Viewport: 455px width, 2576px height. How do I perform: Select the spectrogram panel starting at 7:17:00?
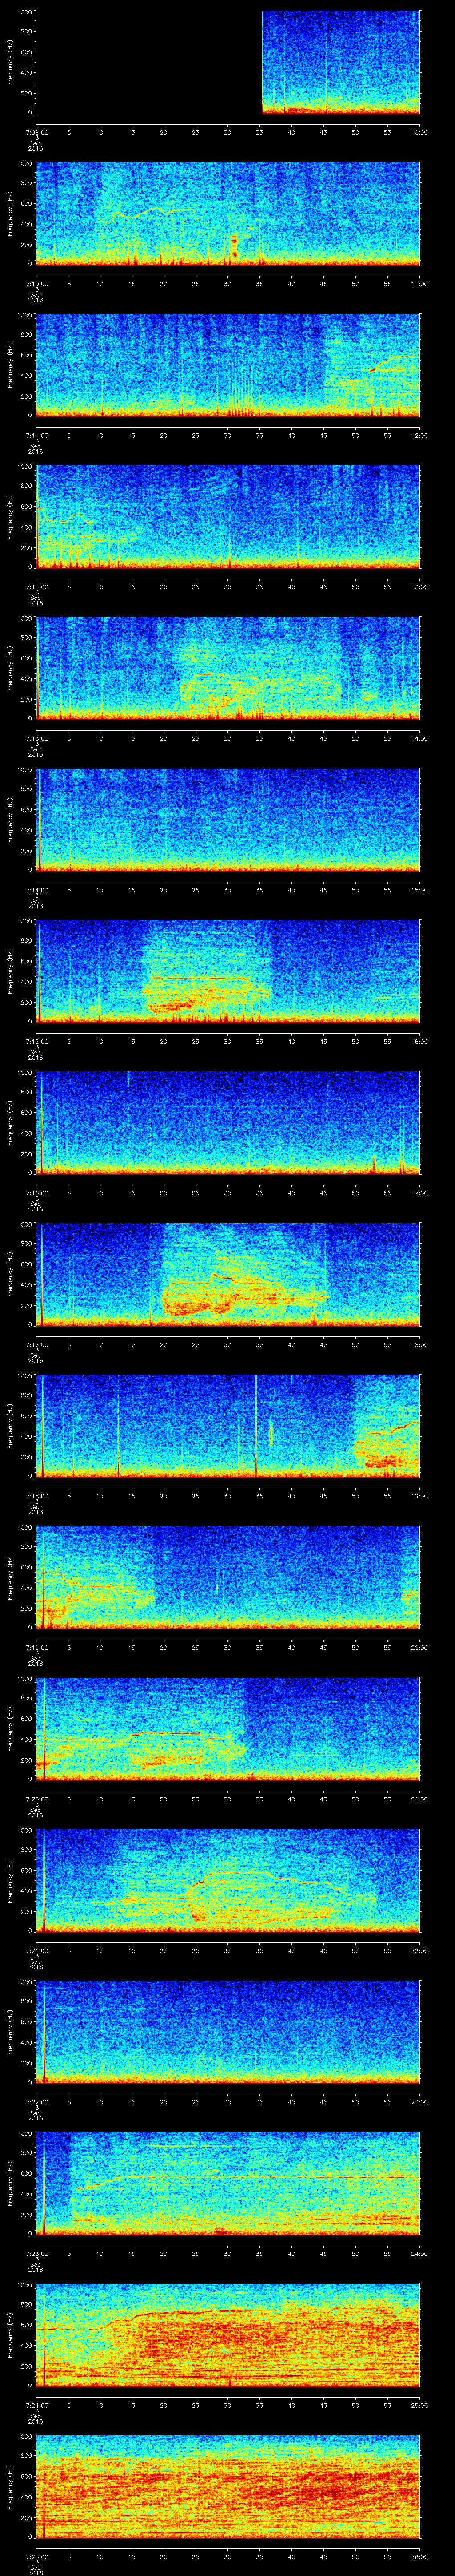click(228, 1274)
